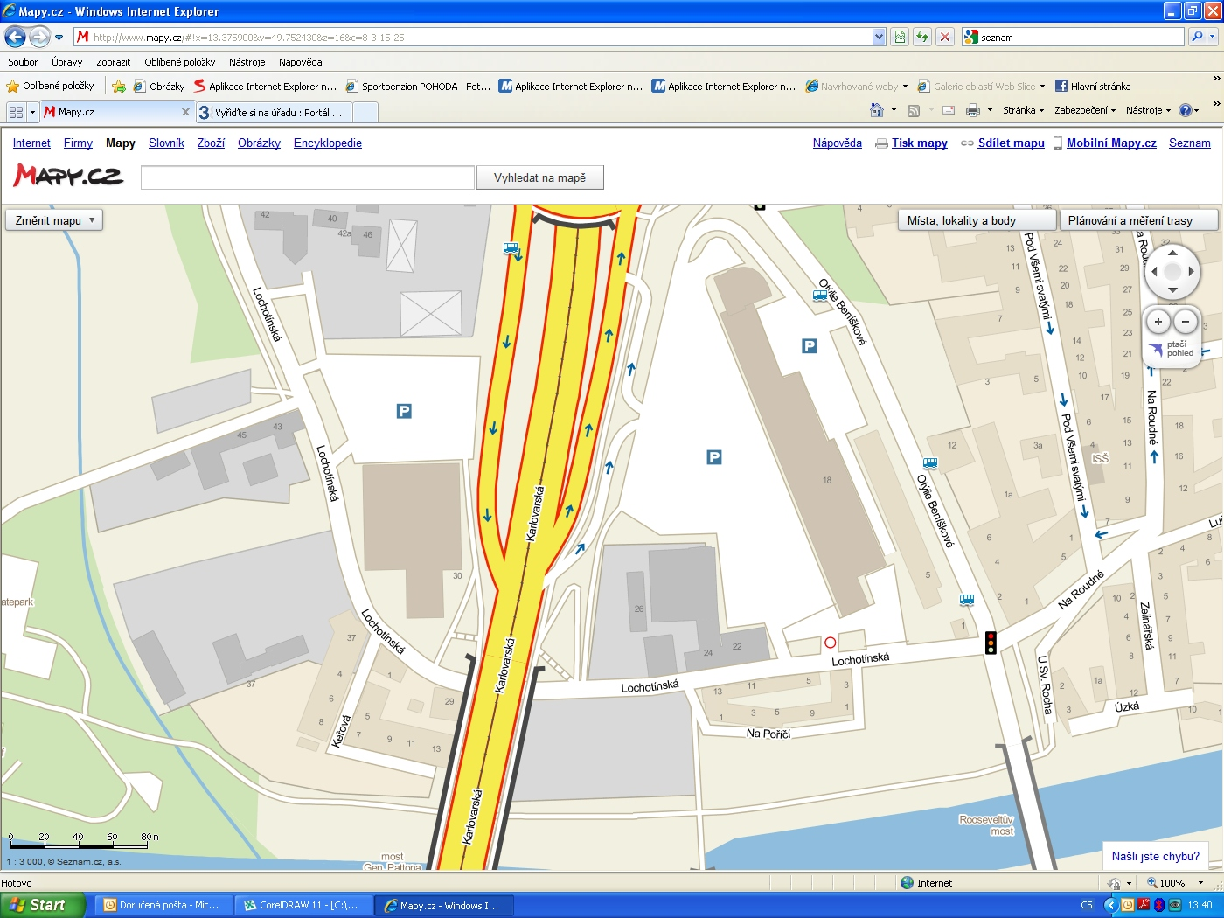This screenshot has height=918, width=1224.
Task: Click the map zoom out minus button
Action: [x=1186, y=322]
